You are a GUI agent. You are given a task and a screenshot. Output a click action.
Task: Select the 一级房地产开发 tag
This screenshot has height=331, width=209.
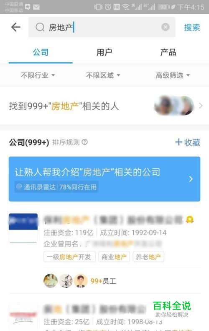[x=69, y=257]
